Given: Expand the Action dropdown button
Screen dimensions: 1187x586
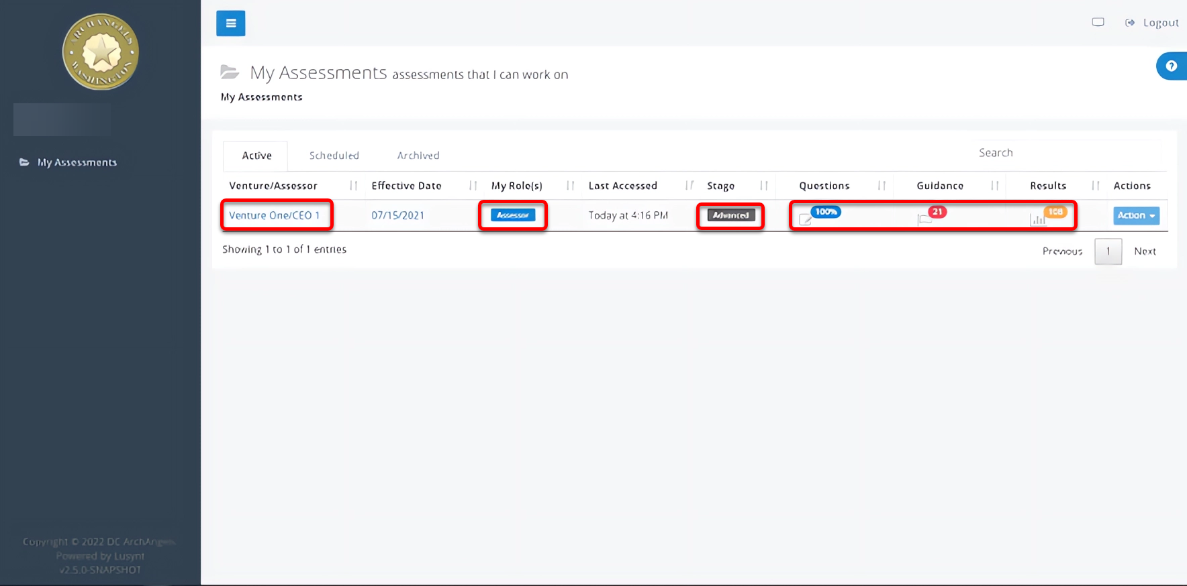Looking at the screenshot, I should pos(1136,215).
